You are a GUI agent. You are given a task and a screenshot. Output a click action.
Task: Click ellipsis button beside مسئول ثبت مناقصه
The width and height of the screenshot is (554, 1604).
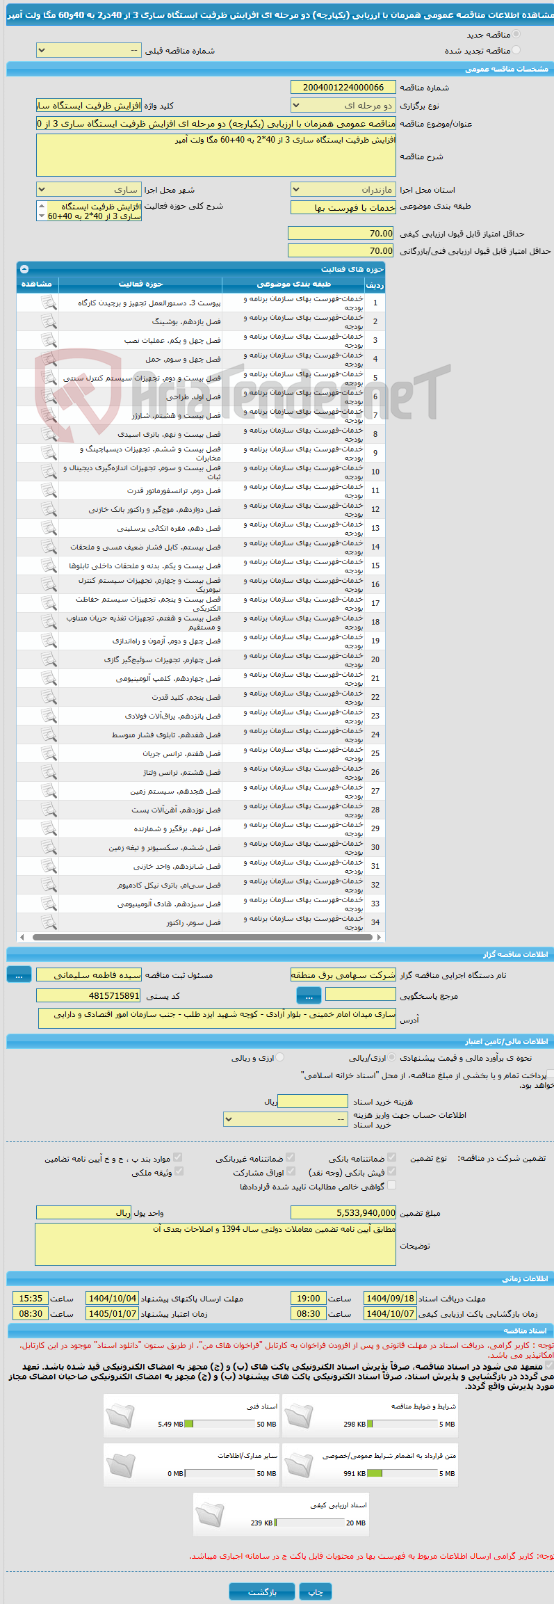pyautogui.click(x=19, y=975)
